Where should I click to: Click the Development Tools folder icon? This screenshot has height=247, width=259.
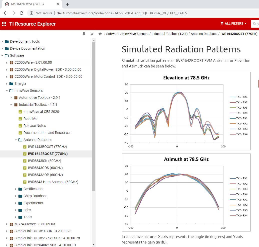[7, 41]
